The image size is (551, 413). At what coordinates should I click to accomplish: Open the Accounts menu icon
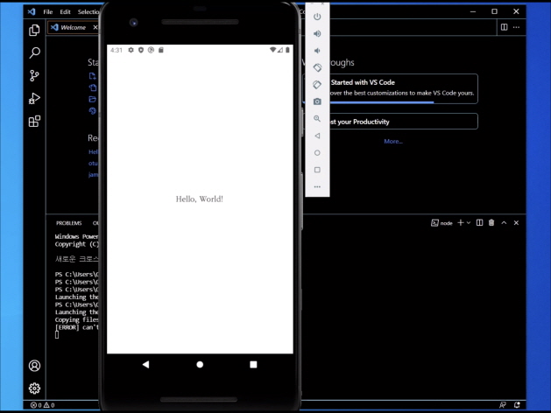point(34,366)
